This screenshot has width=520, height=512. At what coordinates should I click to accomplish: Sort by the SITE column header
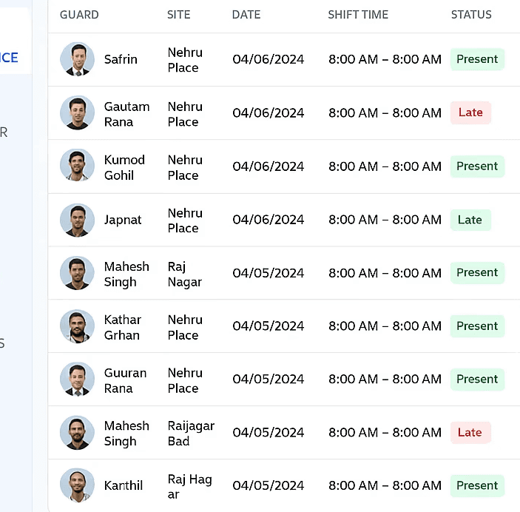point(179,15)
